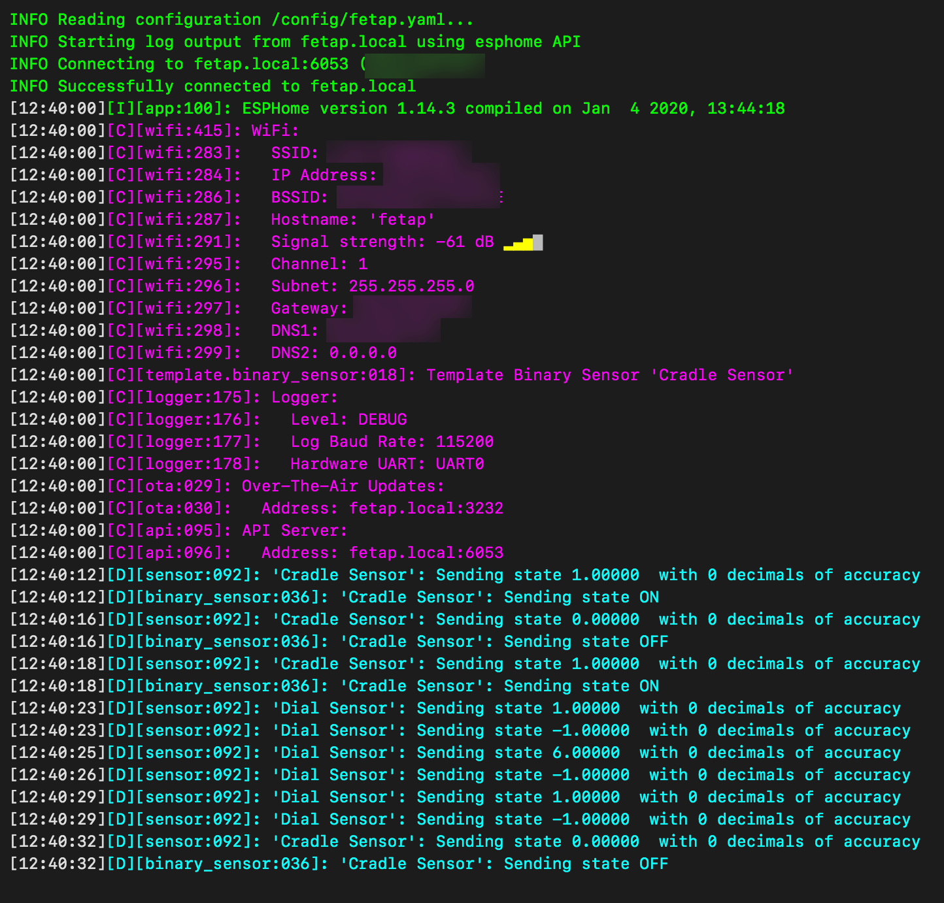Click 12:40:12 Cradle Sensor state 1.00000 line
The height and width of the screenshot is (903, 944).
[x=465, y=575]
